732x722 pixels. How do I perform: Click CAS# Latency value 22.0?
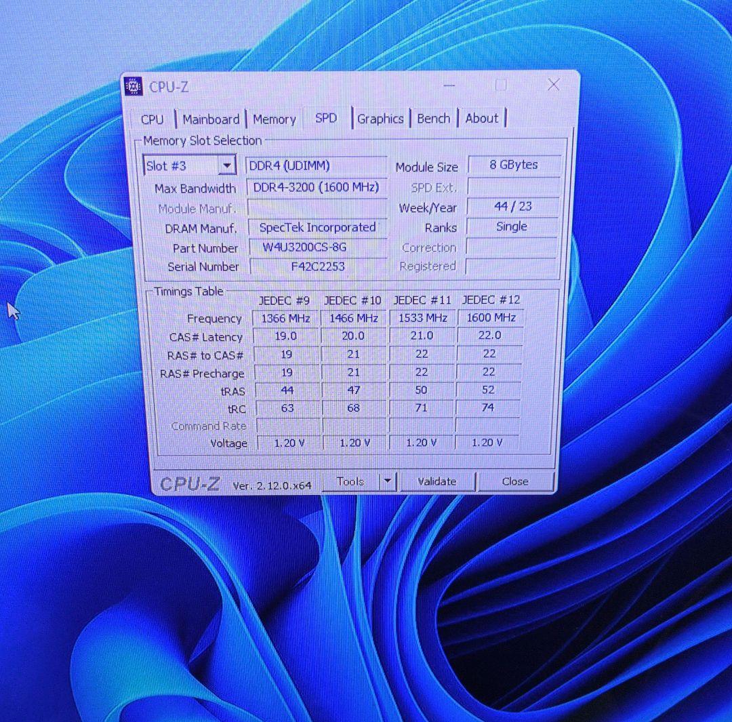coord(489,336)
